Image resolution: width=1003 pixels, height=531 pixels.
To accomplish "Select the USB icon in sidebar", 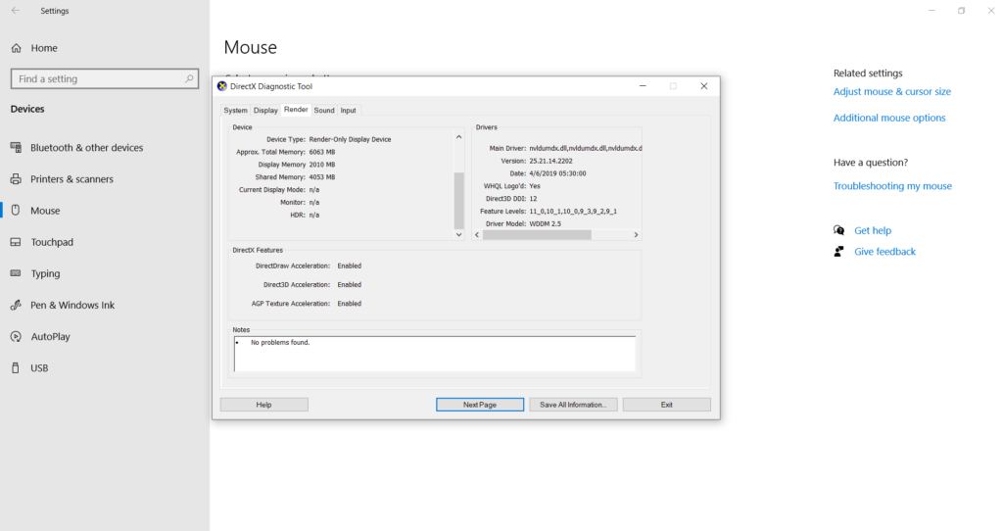I will [x=16, y=367].
